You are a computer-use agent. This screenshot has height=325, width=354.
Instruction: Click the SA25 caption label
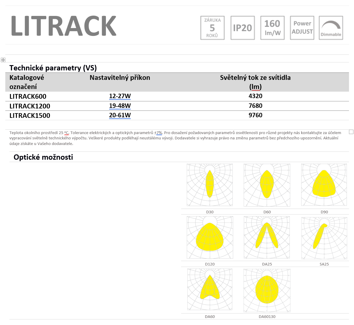click(324, 264)
